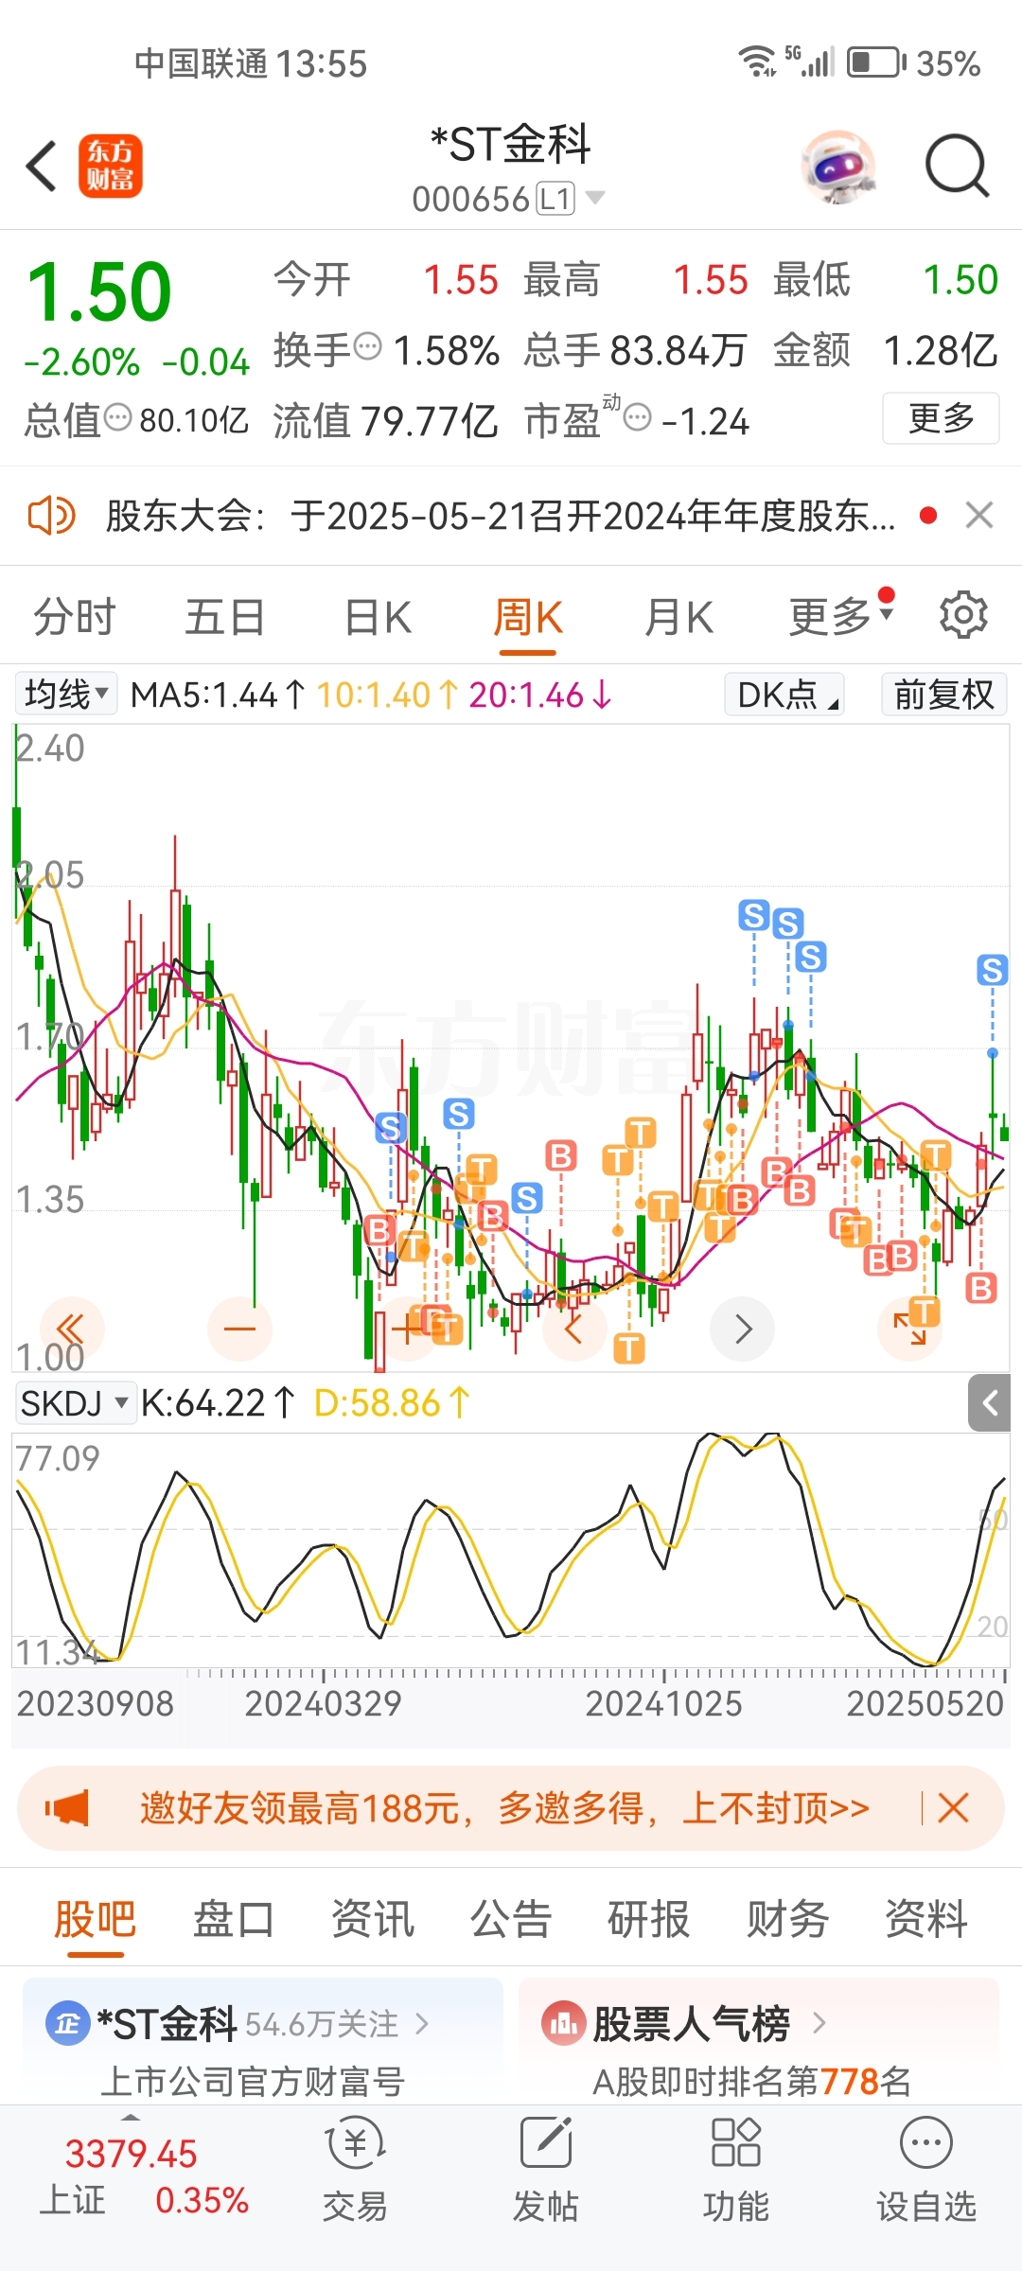Select the 周K chart tab
1022x2271 pixels.
coord(528,617)
